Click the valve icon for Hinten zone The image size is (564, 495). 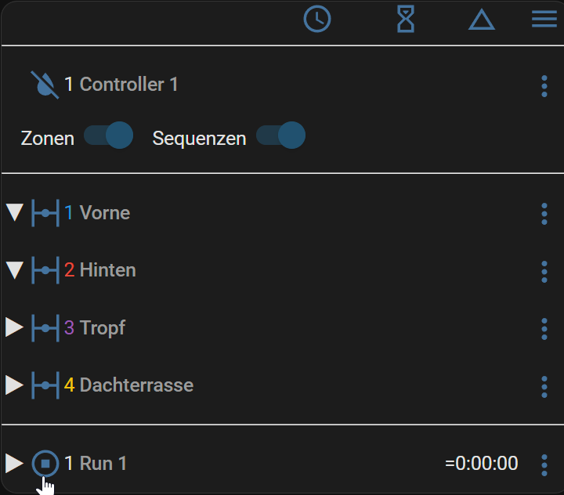(45, 270)
